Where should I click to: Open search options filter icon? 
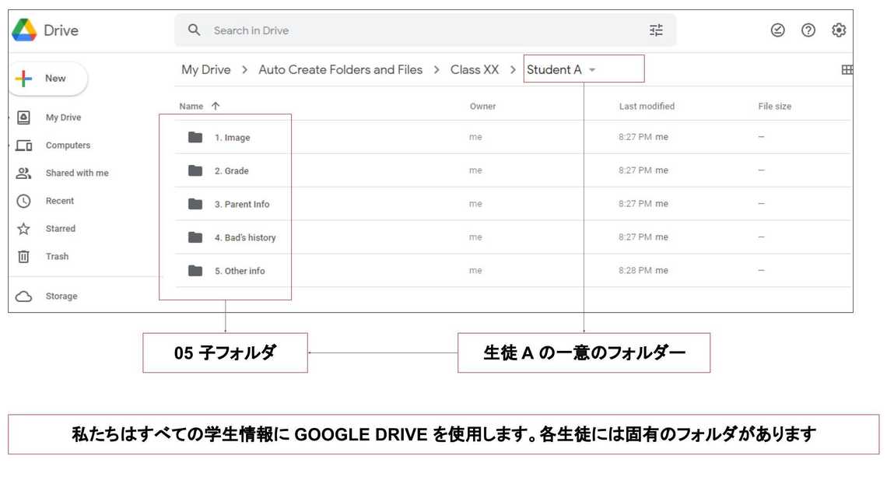(656, 30)
